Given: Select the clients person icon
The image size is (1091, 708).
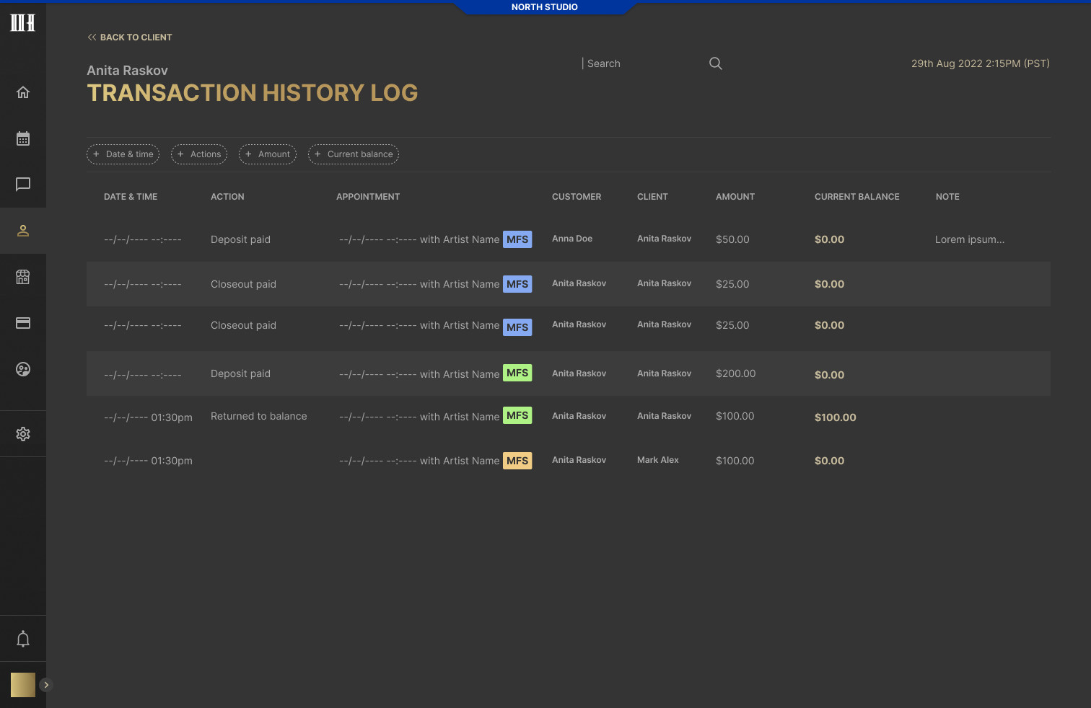Looking at the screenshot, I should [x=23, y=231].
